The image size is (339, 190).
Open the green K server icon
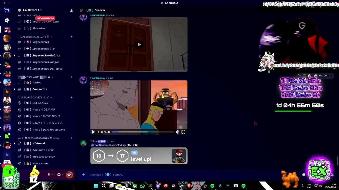tap(7, 136)
